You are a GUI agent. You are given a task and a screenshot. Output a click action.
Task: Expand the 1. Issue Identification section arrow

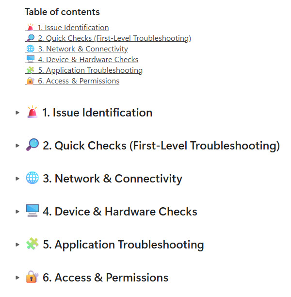[x=18, y=113]
